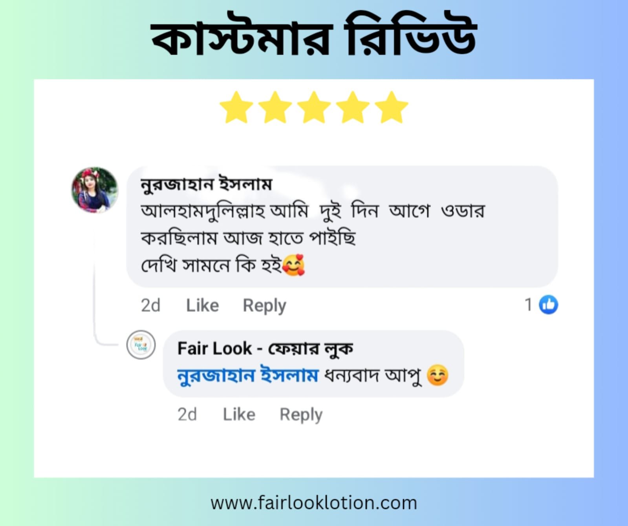Open নুরজাহান ইসলাম's profile picture
The image size is (628, 526).
coord(95,190)
